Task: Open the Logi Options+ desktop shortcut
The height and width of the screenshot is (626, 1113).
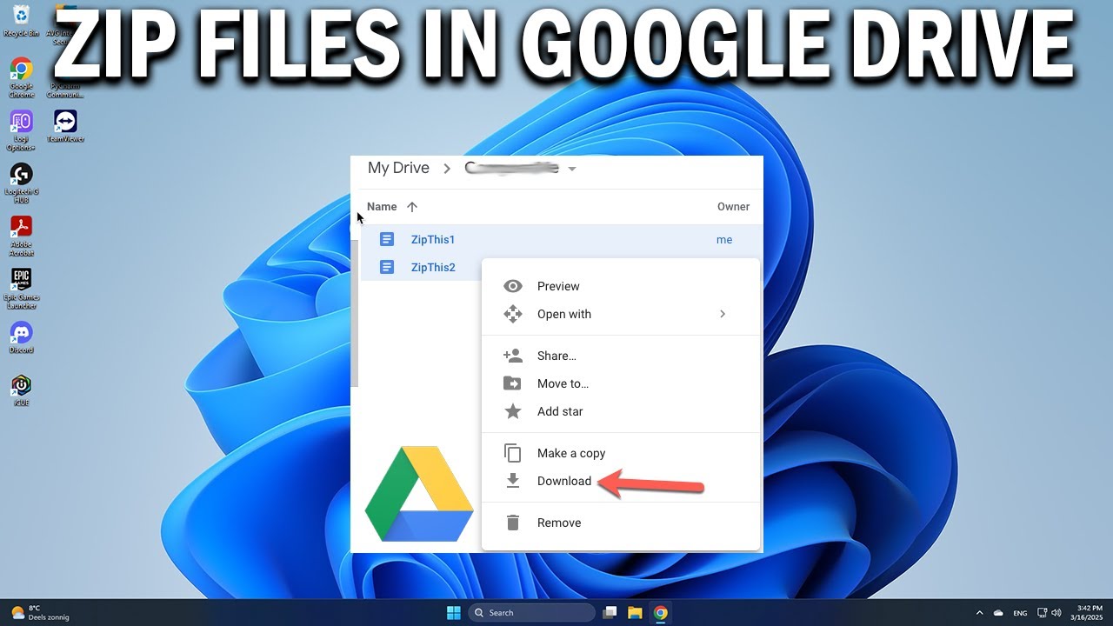Action: tap(21, 130)
